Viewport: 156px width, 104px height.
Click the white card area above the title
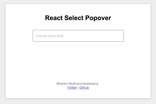pyautogui.click(x=78, y=9)
